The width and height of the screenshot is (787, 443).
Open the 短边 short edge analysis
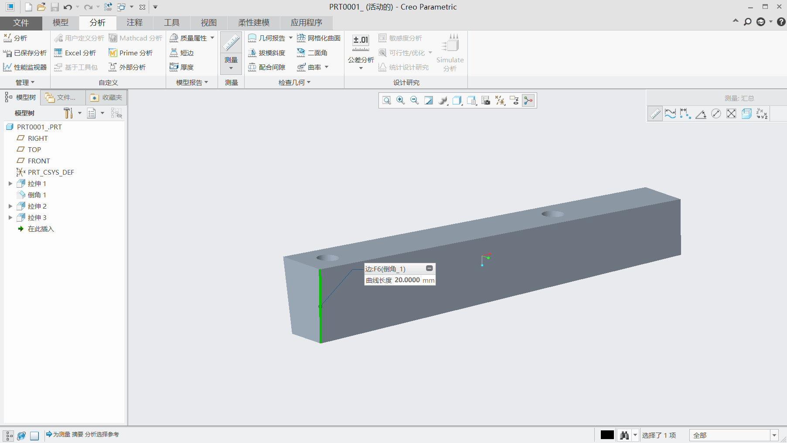182,53
